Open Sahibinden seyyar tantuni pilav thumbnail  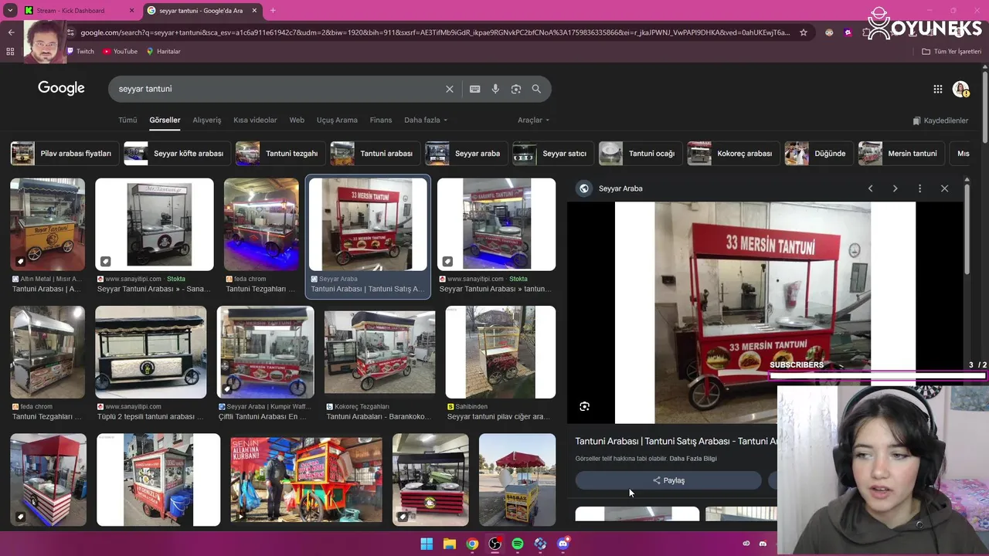(501, 352)
